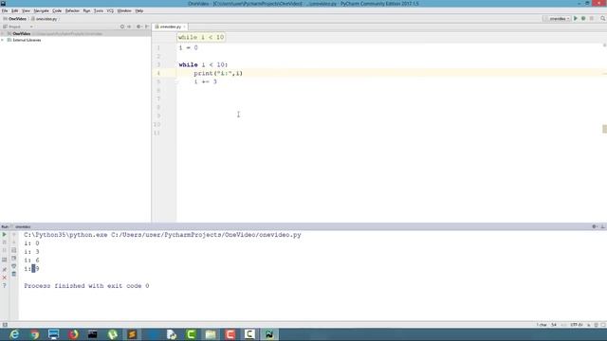Expand the External Libraries node arrow

click(3, 40)
